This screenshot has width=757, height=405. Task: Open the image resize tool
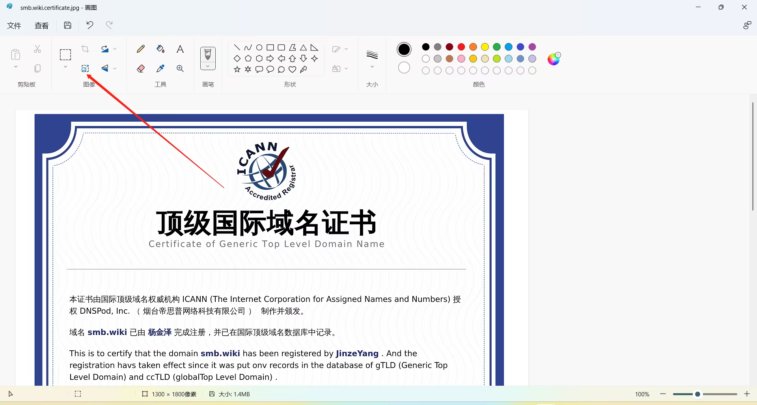click(x=85, y=68)
